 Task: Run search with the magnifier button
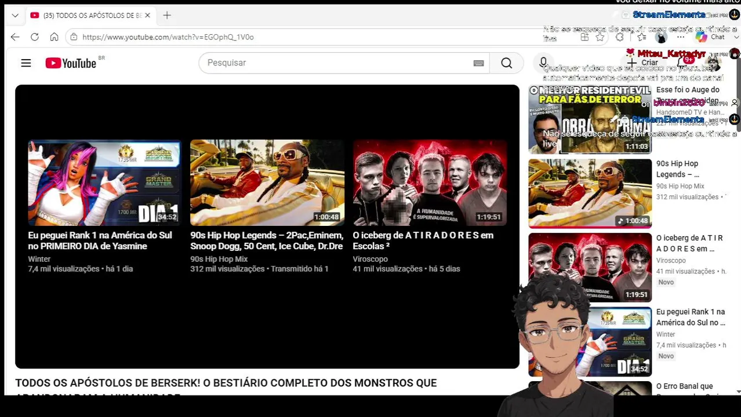click(x=507, y=63)
